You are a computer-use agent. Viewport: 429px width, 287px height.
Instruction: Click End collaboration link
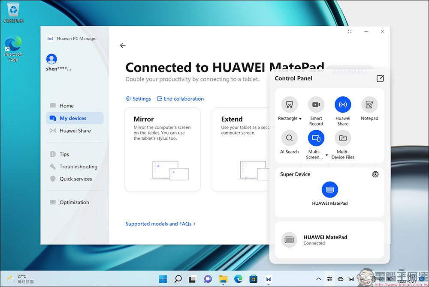coord(180,99)
